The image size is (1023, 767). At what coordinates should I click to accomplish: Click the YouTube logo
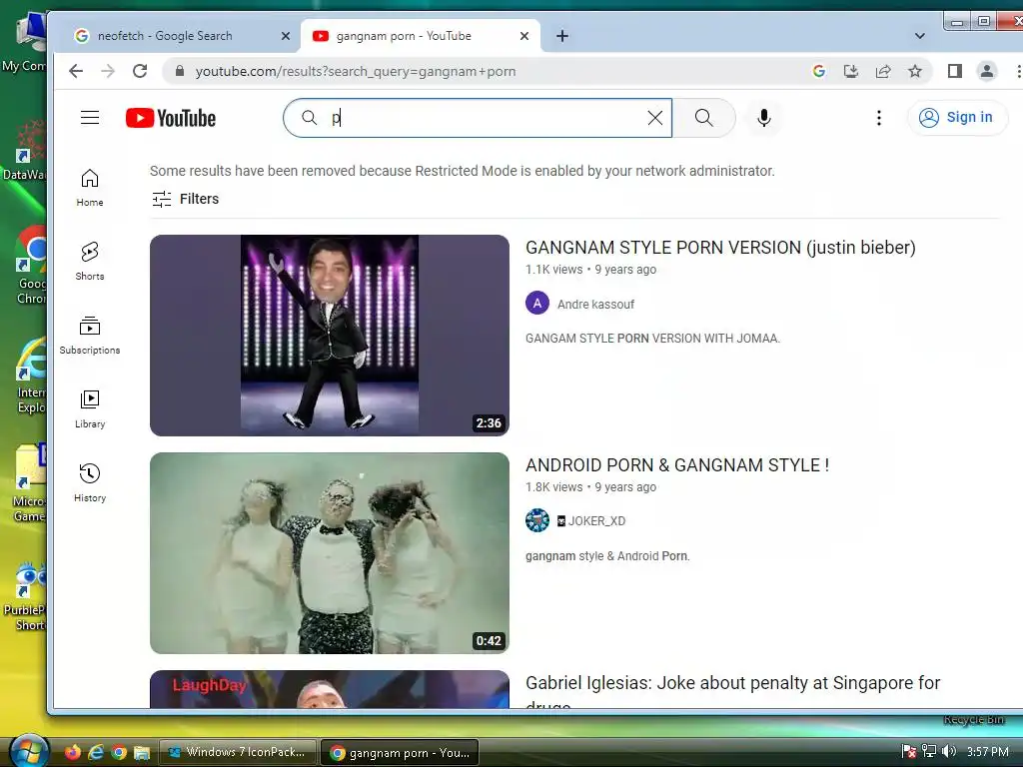(x=170, y=118)
